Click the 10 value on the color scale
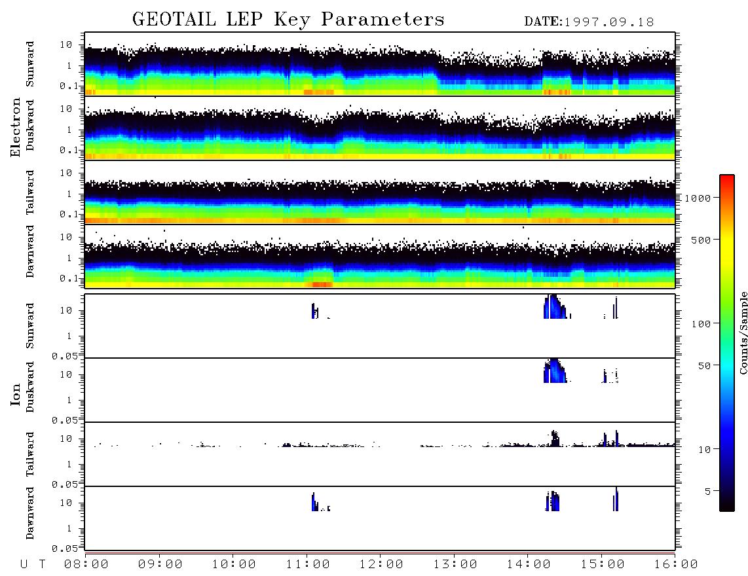The height and width of the screenshot is (576, 748). click(x=705, y=450)
